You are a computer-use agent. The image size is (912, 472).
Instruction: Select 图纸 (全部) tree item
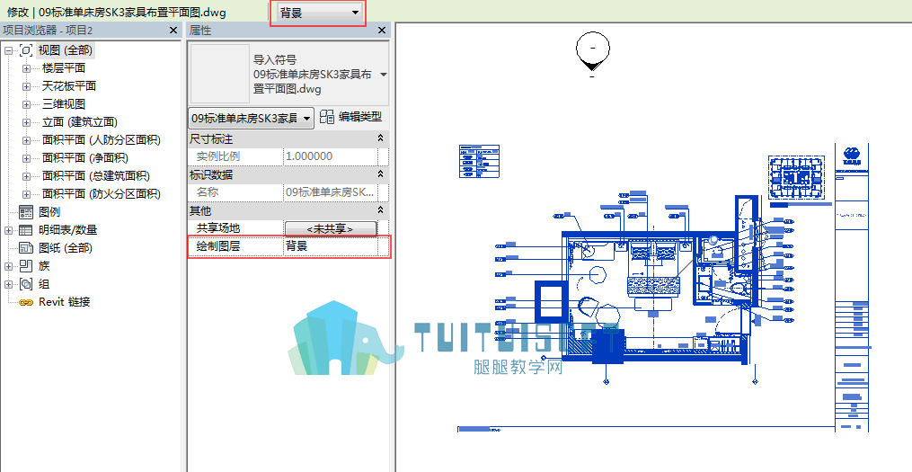click(x=65, y=248)
